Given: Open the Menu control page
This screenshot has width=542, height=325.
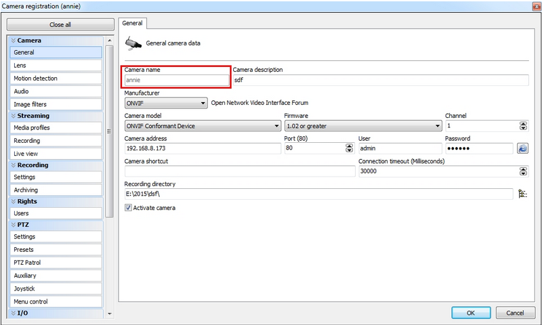Looking at the screenshot, I should click(x=56, y=301).
